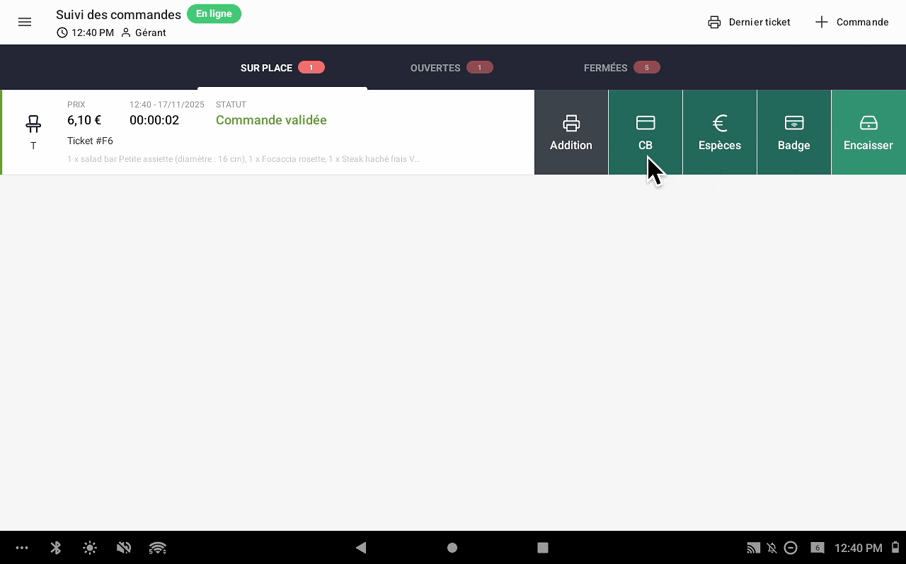Image resolution: width=906 pixels, height=564 pixels.
Task: Adjust brightness via sun icon
Action: click(90, 548)
